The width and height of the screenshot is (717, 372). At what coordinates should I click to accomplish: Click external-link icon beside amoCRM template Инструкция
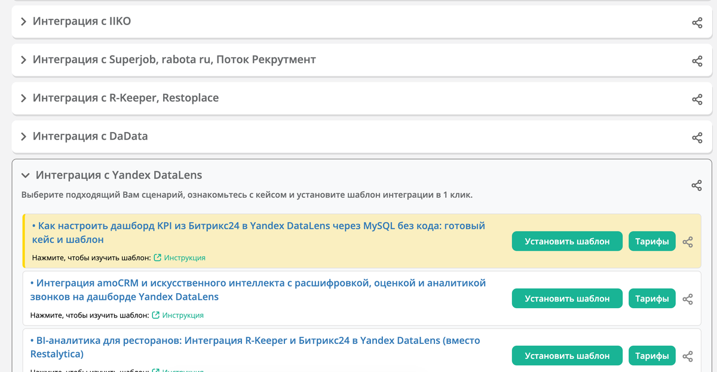coord(156,315)
